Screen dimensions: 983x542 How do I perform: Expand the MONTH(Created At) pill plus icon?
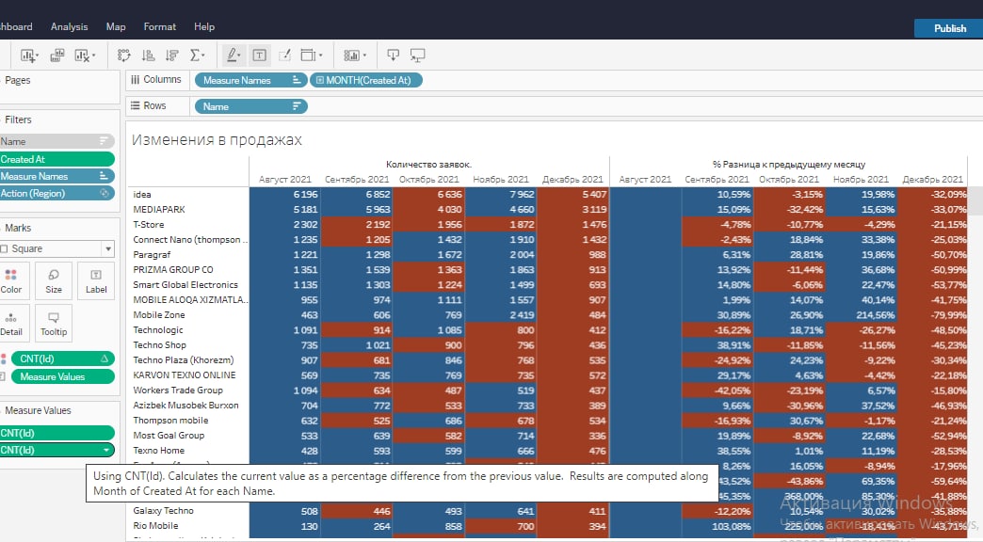pyautogui.click(x=320, y=80)
